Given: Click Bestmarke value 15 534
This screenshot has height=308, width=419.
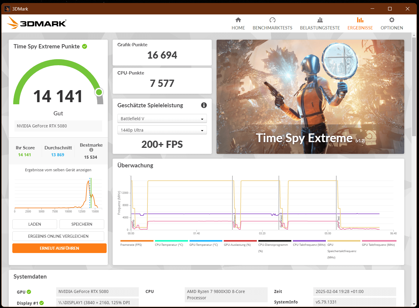Looking at the screenshot, I should (x=91, y=157).
